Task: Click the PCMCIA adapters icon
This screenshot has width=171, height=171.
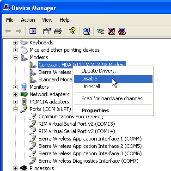Action: point(24,102)
